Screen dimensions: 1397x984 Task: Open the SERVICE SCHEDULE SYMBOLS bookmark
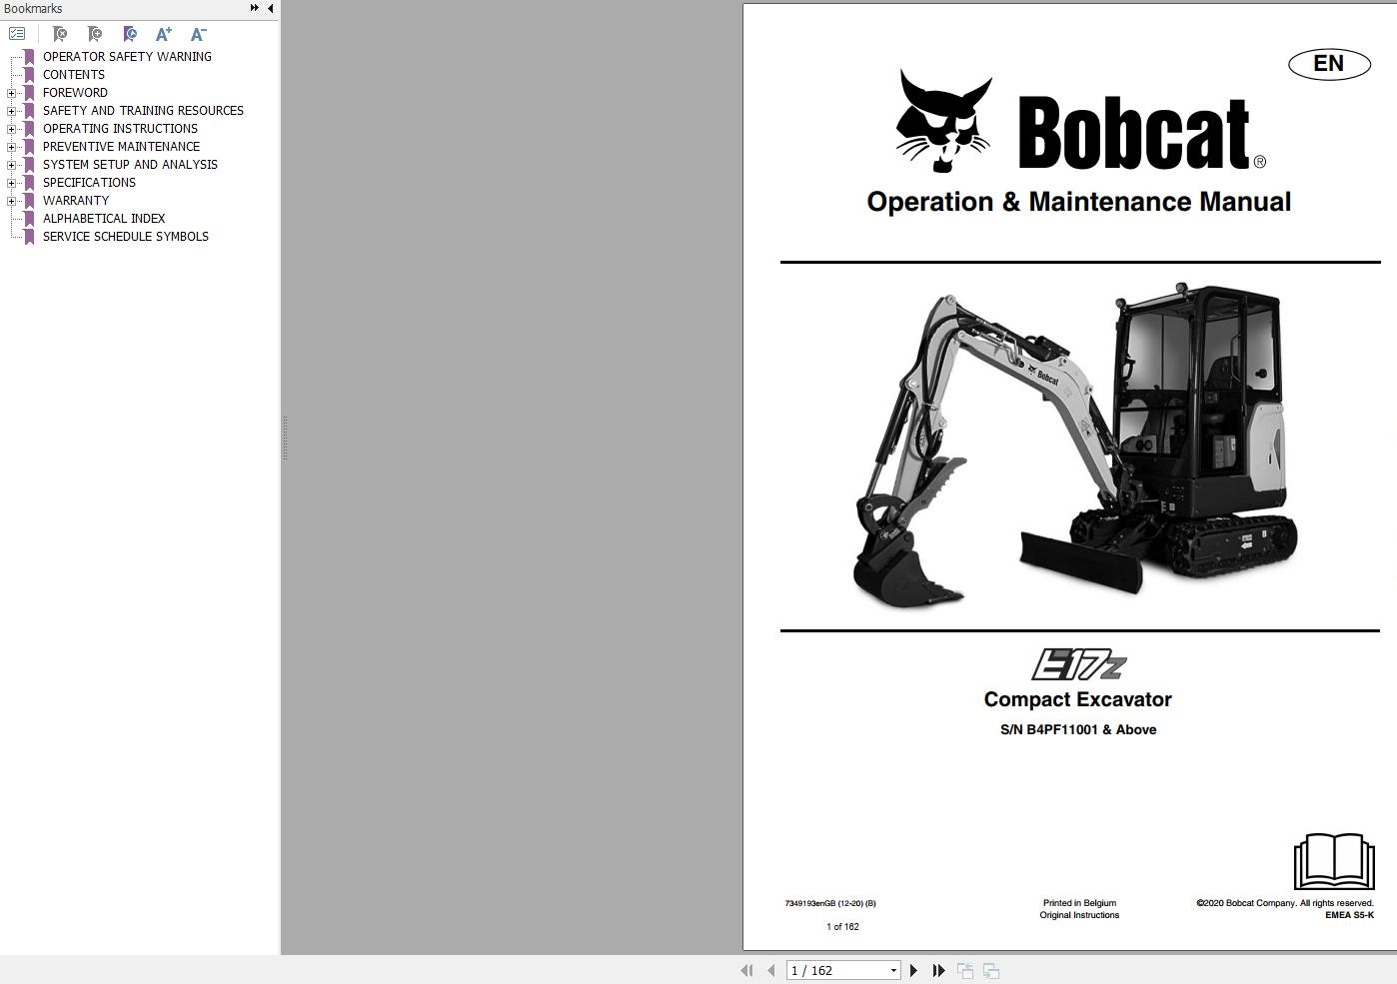(126, 237)
